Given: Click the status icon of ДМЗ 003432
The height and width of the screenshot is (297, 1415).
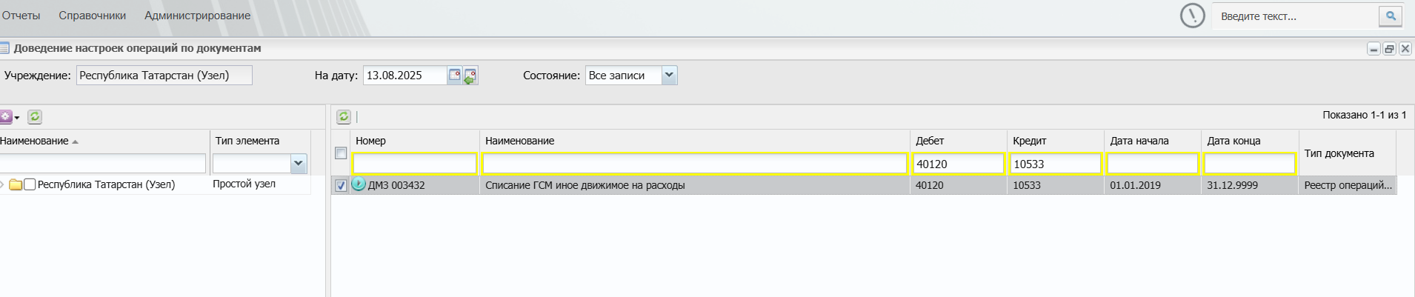Looking at the screenshot, I should (x=359, y=184).
